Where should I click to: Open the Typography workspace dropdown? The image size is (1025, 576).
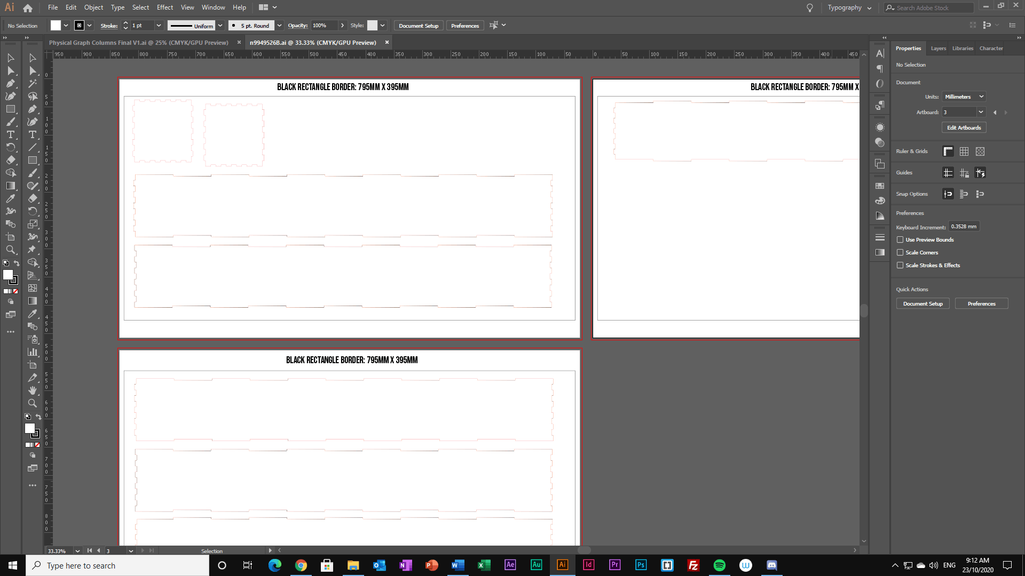tap(849, 7)
